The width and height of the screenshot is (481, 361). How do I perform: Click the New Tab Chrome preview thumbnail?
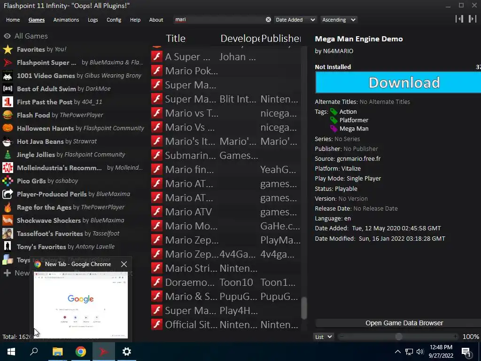tap(81, 305)
